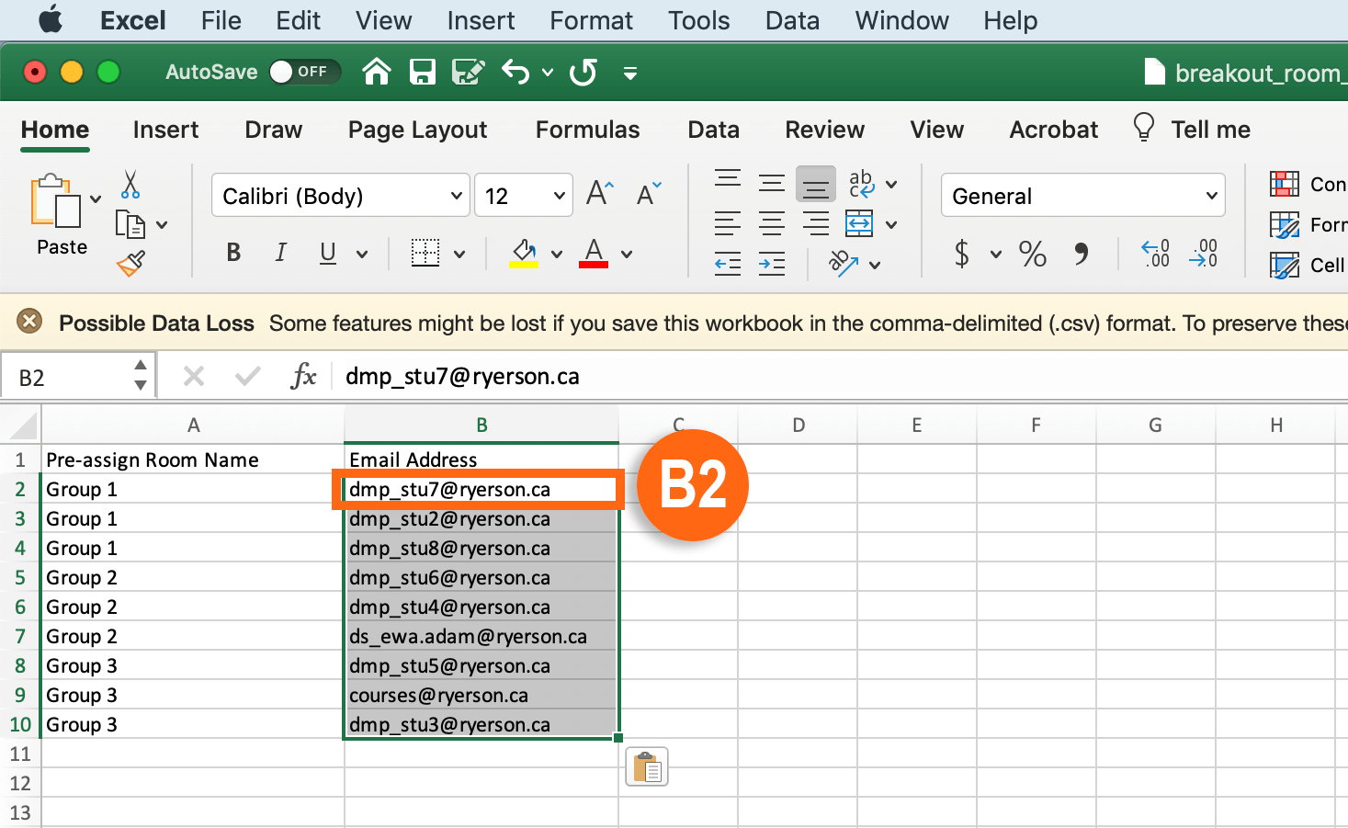Image resolution: width=1348 pixels, height=828 pixels.
Task: Switch to the Insert ribbon tab
Action: (x=165, y=130)
